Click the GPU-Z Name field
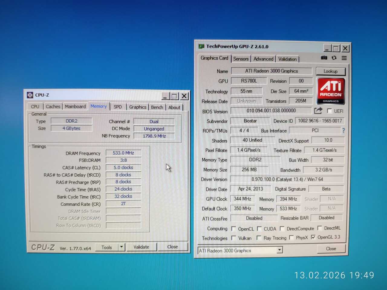 272,71
